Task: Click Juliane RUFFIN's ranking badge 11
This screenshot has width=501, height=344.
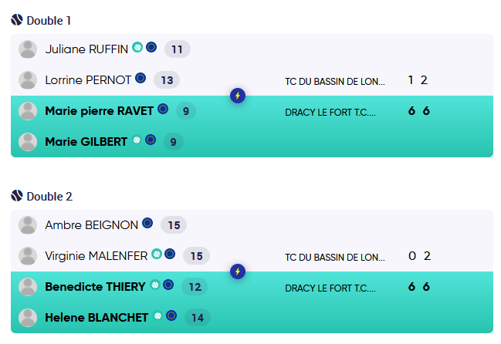Action: coord(177,49)
